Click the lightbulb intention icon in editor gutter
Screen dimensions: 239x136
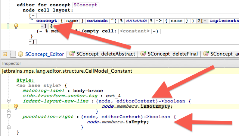[x=16, y=26]
